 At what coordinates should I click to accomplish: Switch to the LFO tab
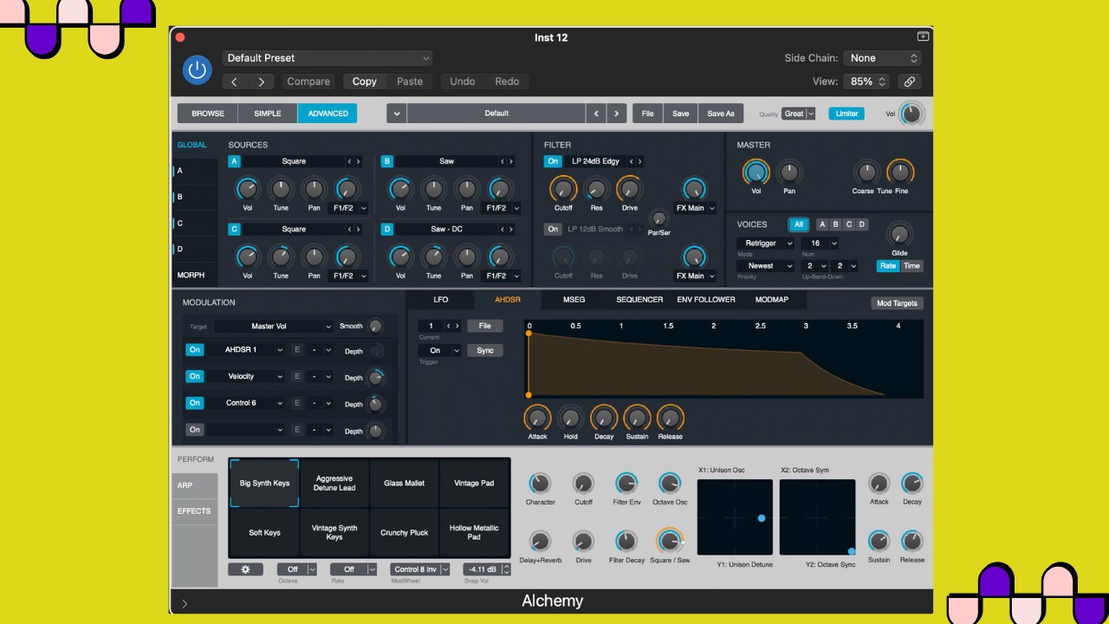click(441, 300)
